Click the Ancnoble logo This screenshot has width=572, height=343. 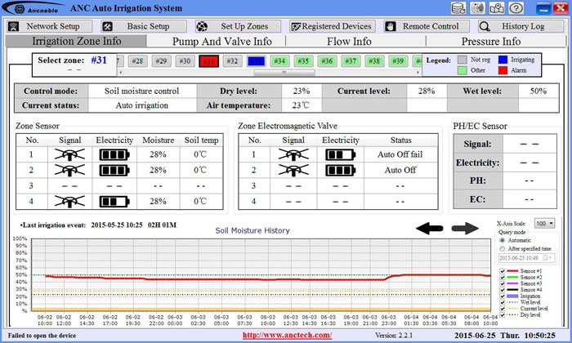[x=34, y=8]
